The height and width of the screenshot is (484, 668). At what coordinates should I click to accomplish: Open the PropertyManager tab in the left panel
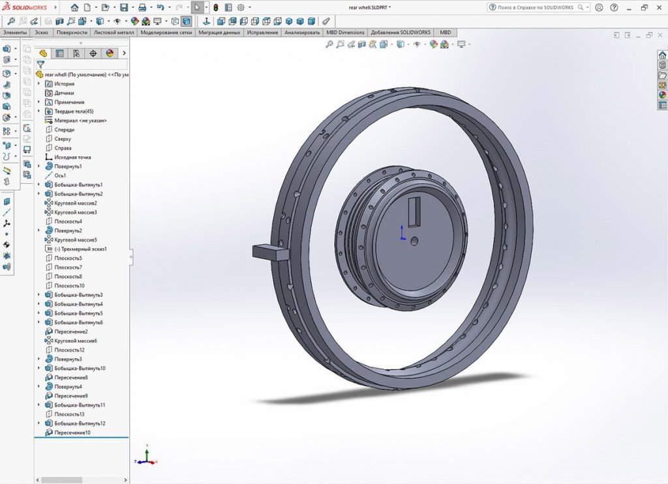(59, 53)
